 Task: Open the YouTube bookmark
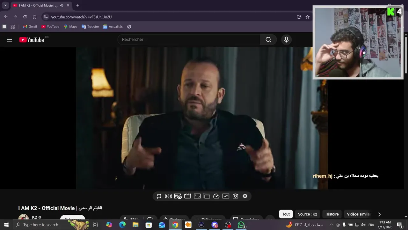[50, 27]
